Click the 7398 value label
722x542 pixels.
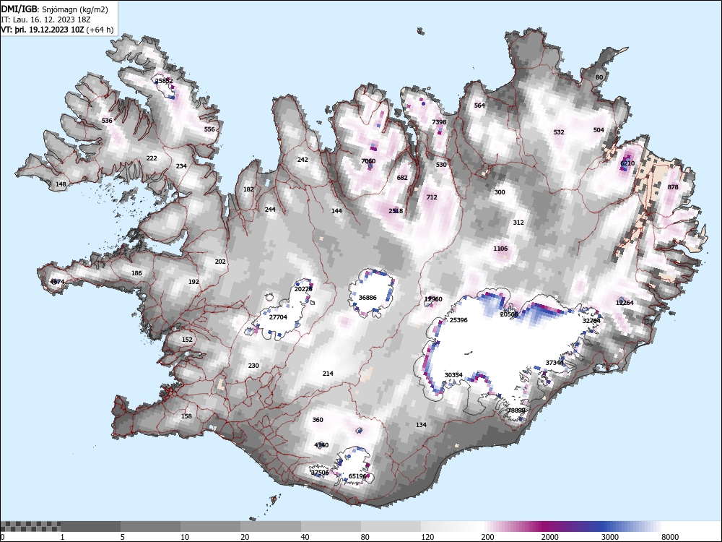[x=439, y=122]
